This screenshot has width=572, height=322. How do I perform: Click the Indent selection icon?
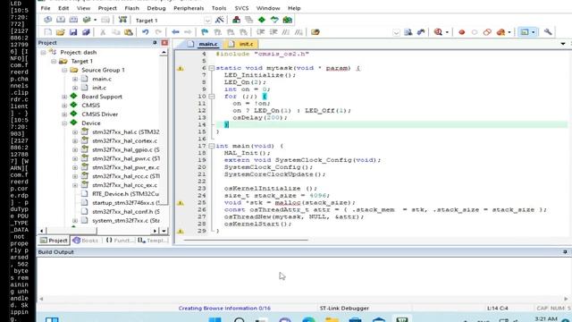tap(260, 32)
